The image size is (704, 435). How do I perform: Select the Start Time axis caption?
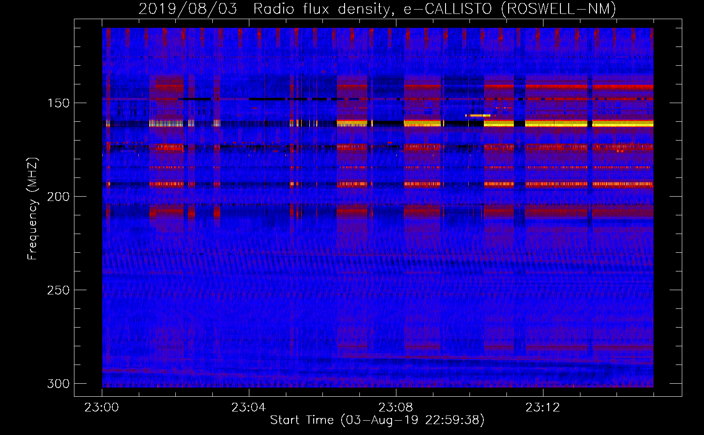click(377, 420)
